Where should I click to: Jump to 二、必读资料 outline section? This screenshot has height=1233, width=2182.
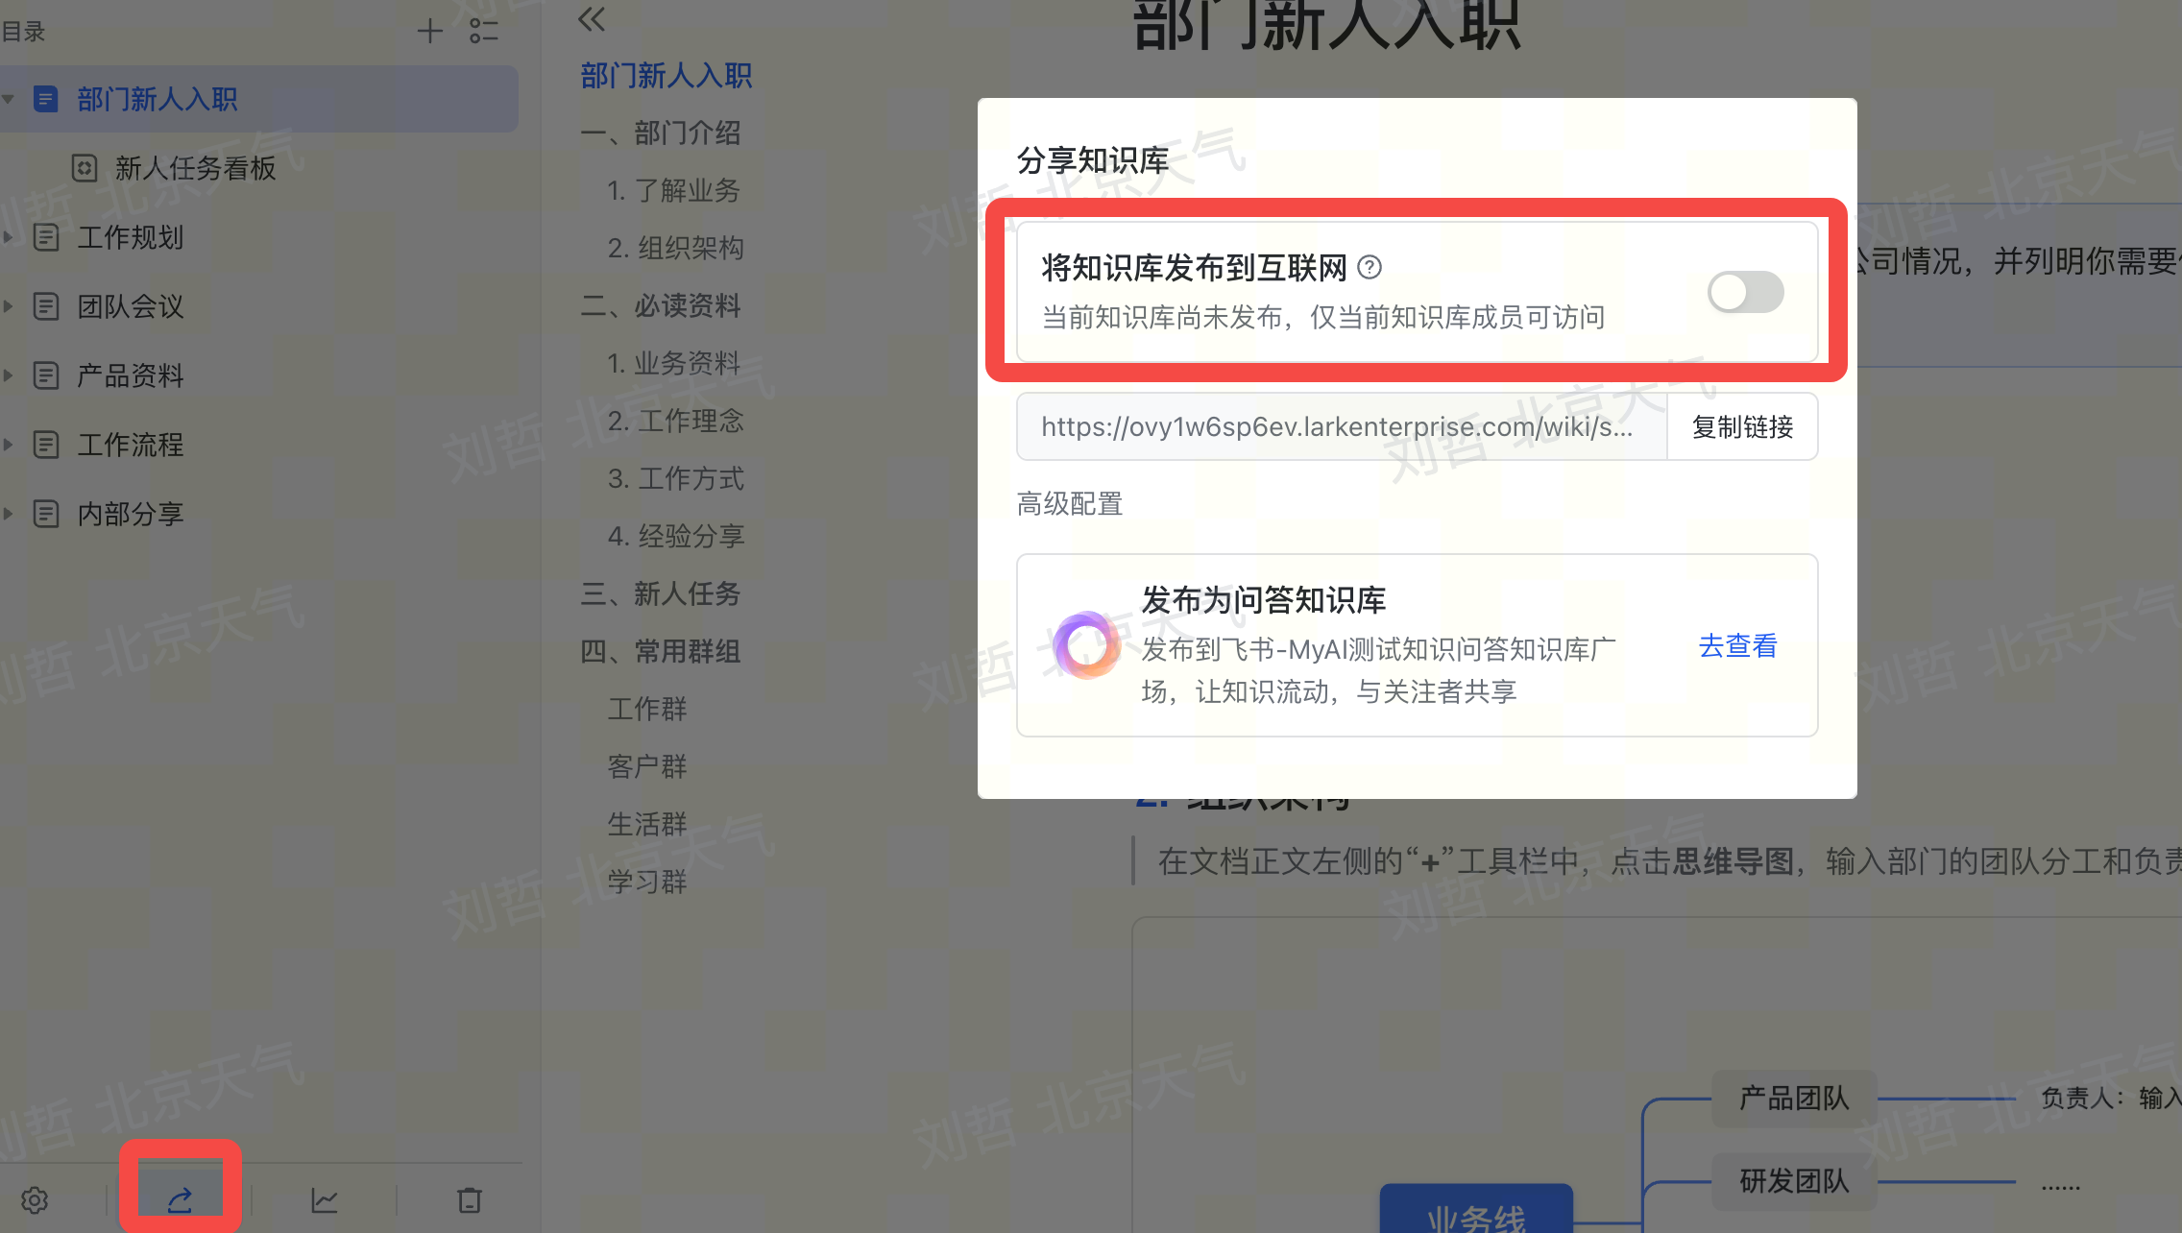point(661,305)
